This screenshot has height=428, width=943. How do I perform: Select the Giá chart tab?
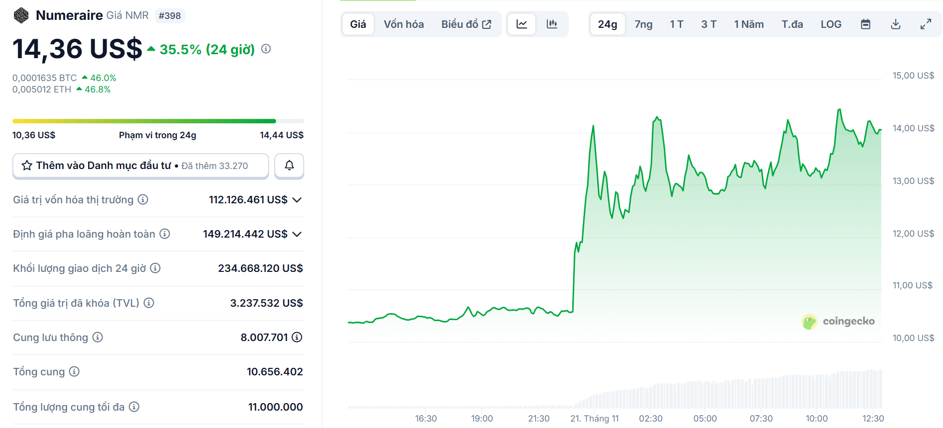pos(358,24)
